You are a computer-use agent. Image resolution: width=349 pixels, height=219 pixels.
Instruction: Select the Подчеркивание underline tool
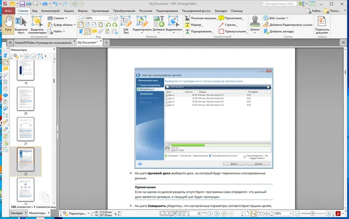[198, 31]
